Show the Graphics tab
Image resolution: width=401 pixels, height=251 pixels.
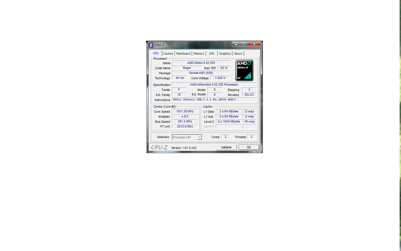click(x=225, y=54)
